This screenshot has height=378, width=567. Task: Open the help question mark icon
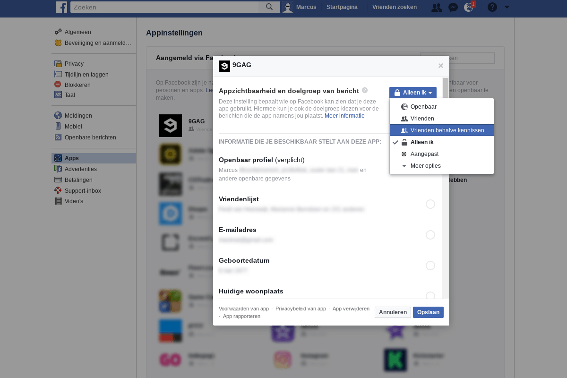coord(492,7)
